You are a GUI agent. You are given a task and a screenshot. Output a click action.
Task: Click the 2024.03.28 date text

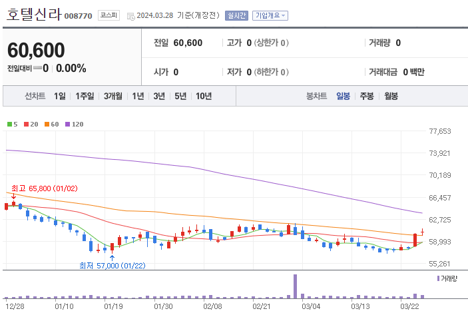click(155, 15)
